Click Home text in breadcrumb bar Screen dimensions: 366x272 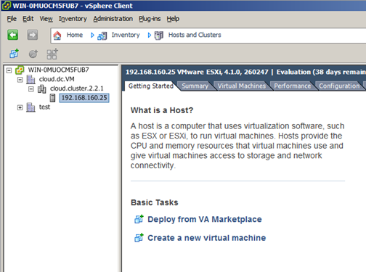pyautogui.click(x=75, y=35)
